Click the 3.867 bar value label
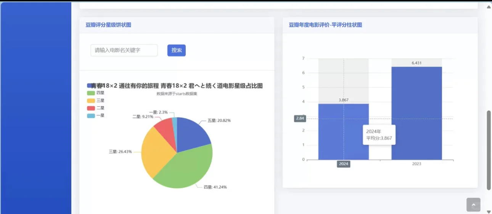492x214 pixels. pos(344,100)
